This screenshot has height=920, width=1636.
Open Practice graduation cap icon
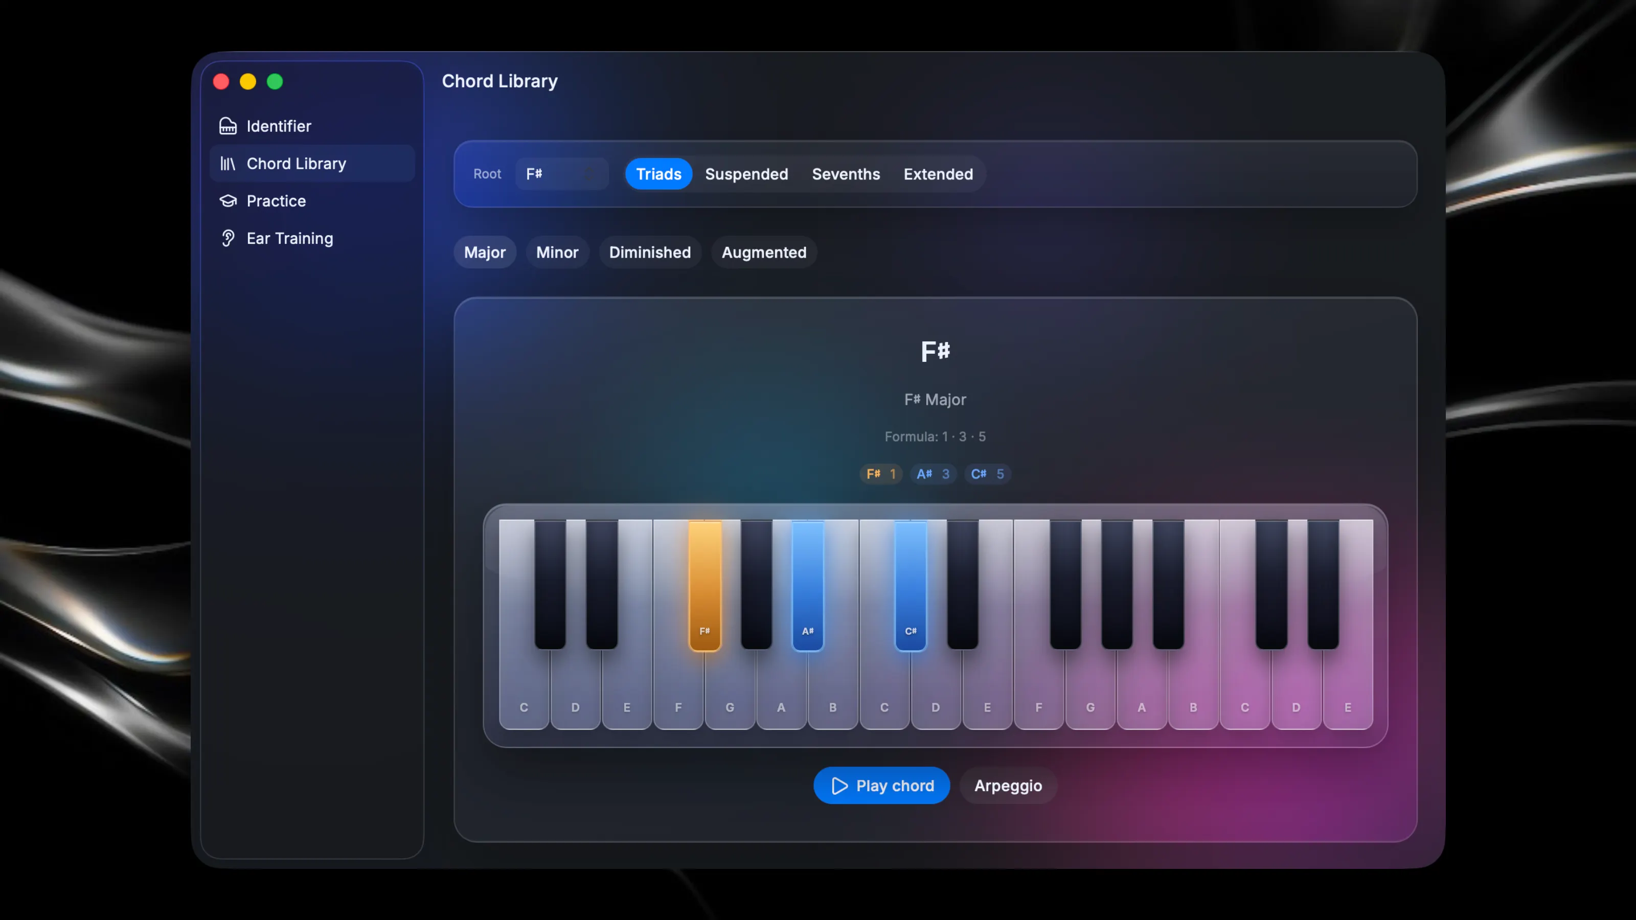(x=228, y=201)
